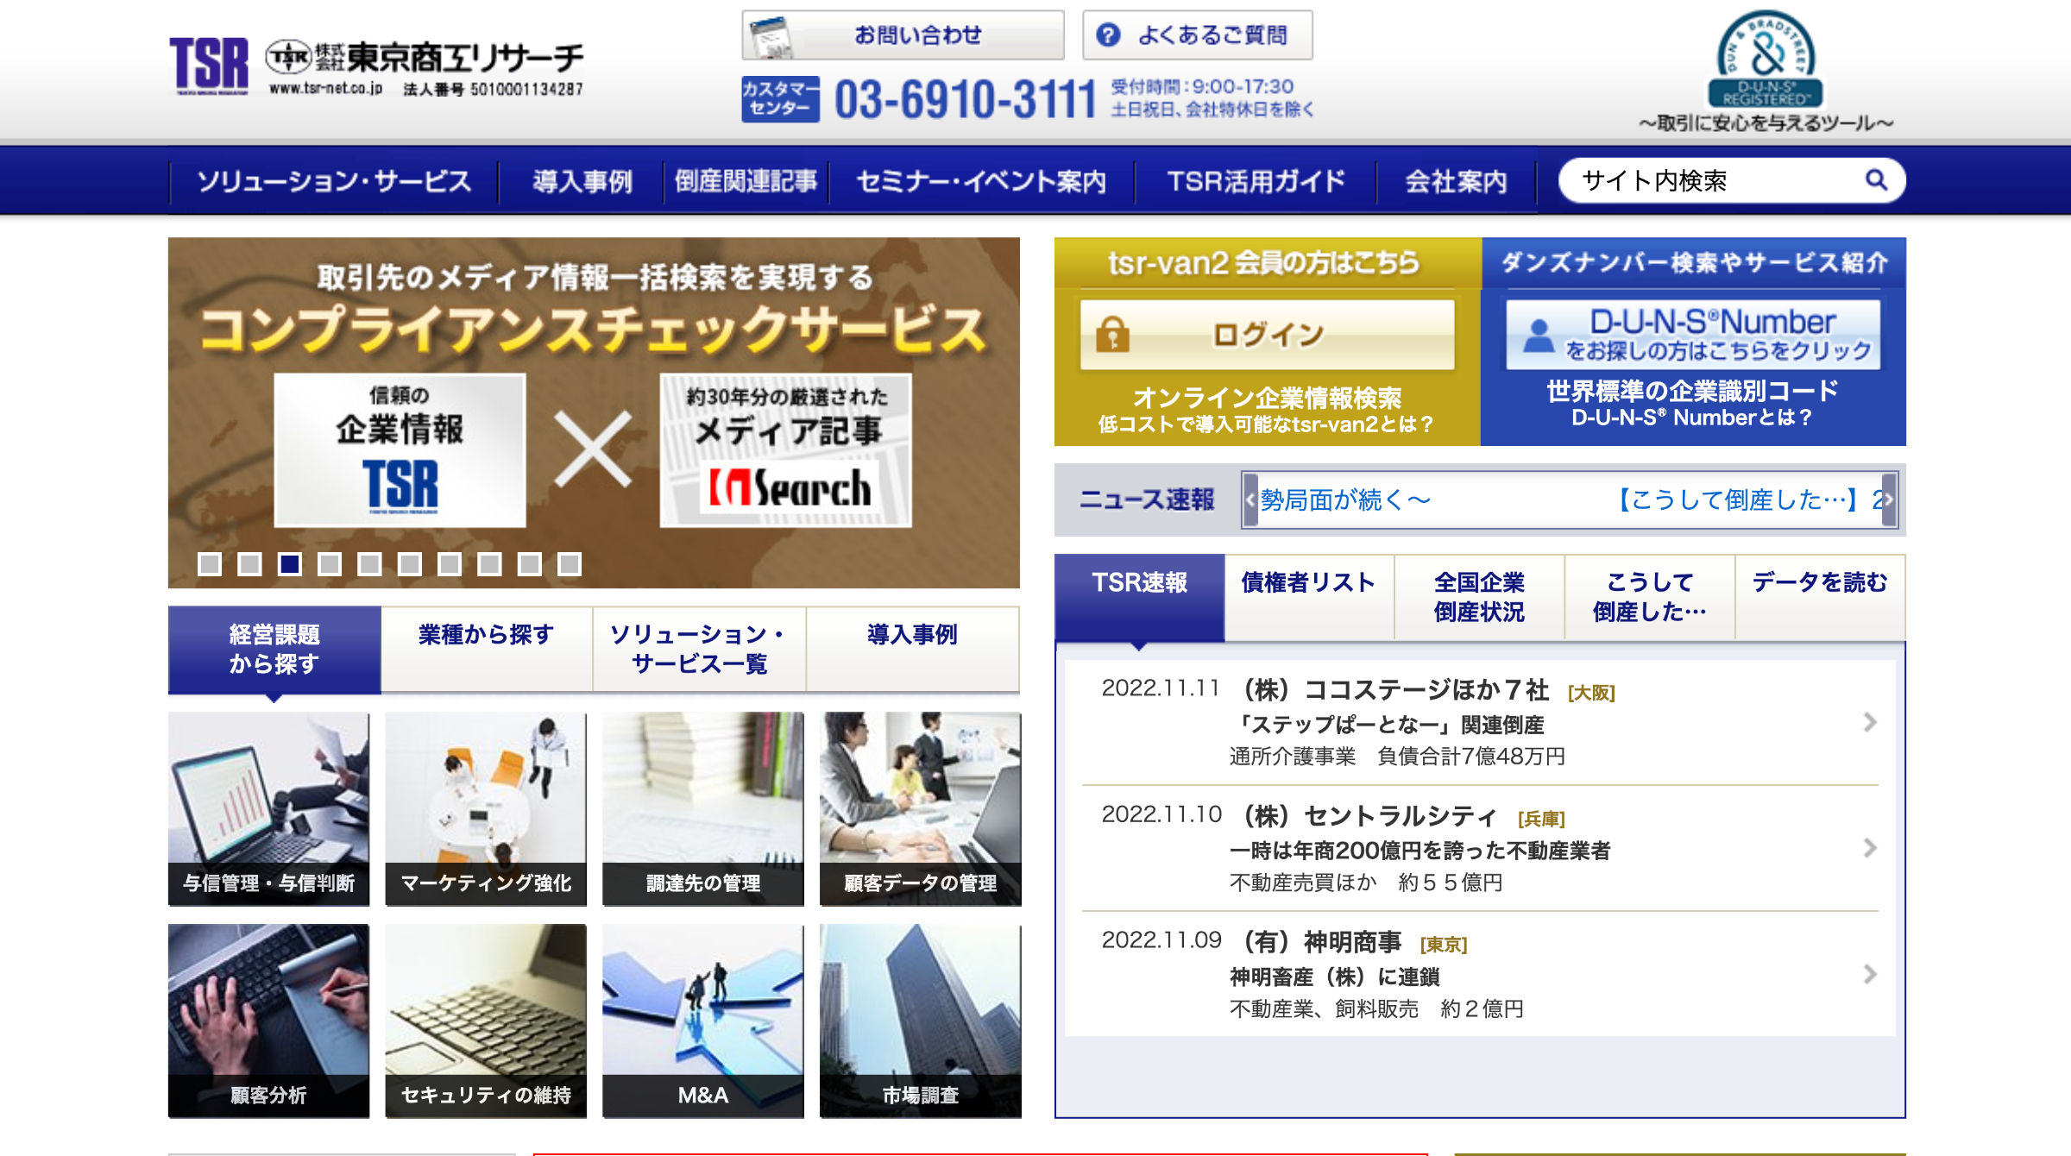
Task: Open 会社案内 menu item
Action: coord(1457,181)
